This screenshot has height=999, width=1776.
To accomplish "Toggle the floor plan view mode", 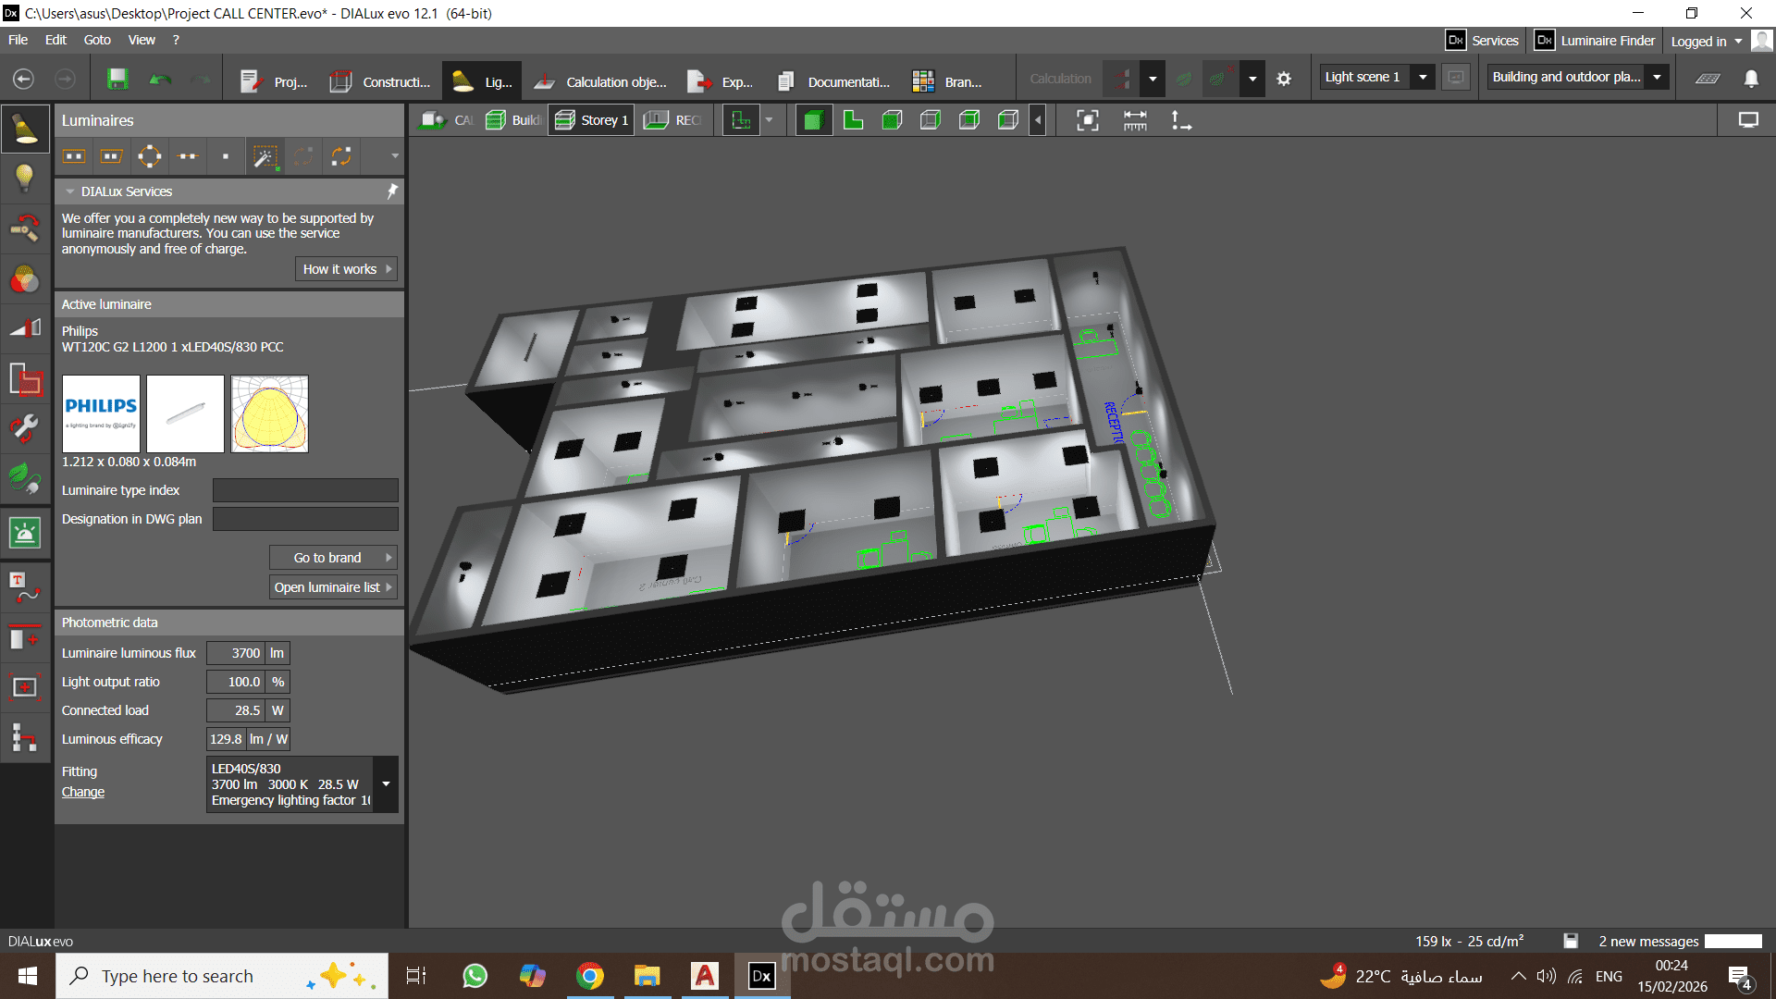I will pyautogui.click(x=853, y=120).
